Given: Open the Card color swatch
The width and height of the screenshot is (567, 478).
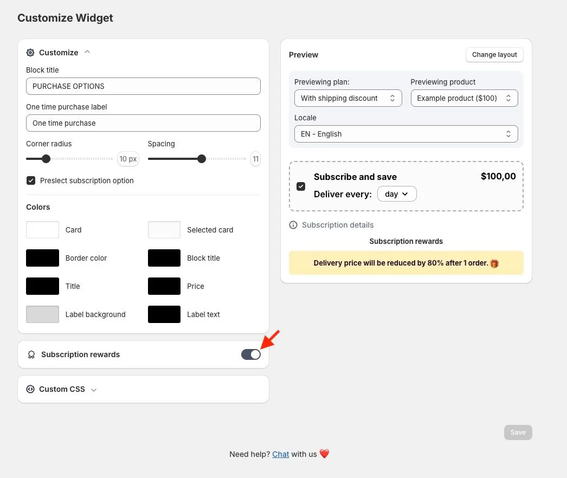Looking at the screenshot, I should pos(42,230).
